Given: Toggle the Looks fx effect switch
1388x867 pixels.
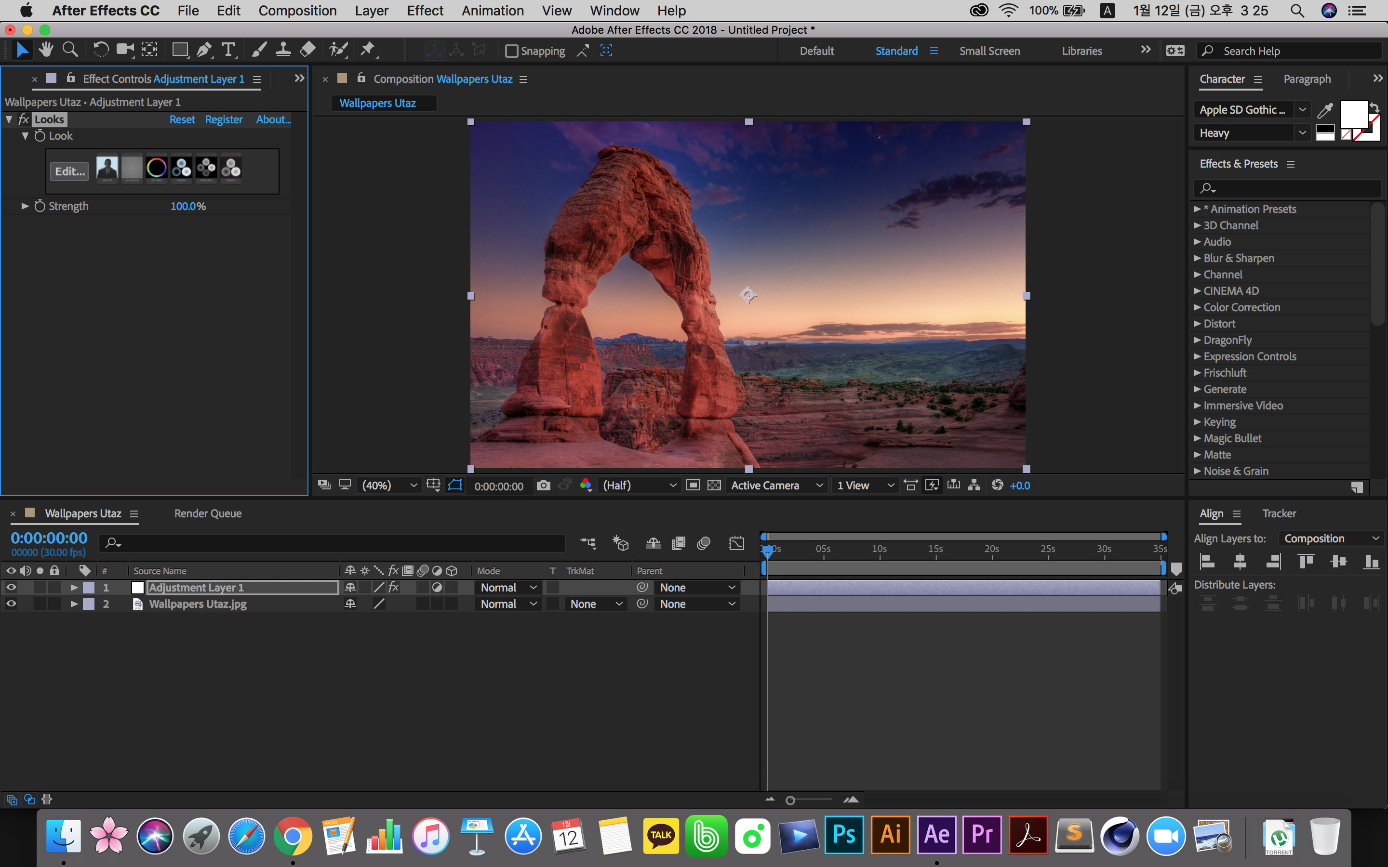Looking at the screenshot, I should [24, 119].
